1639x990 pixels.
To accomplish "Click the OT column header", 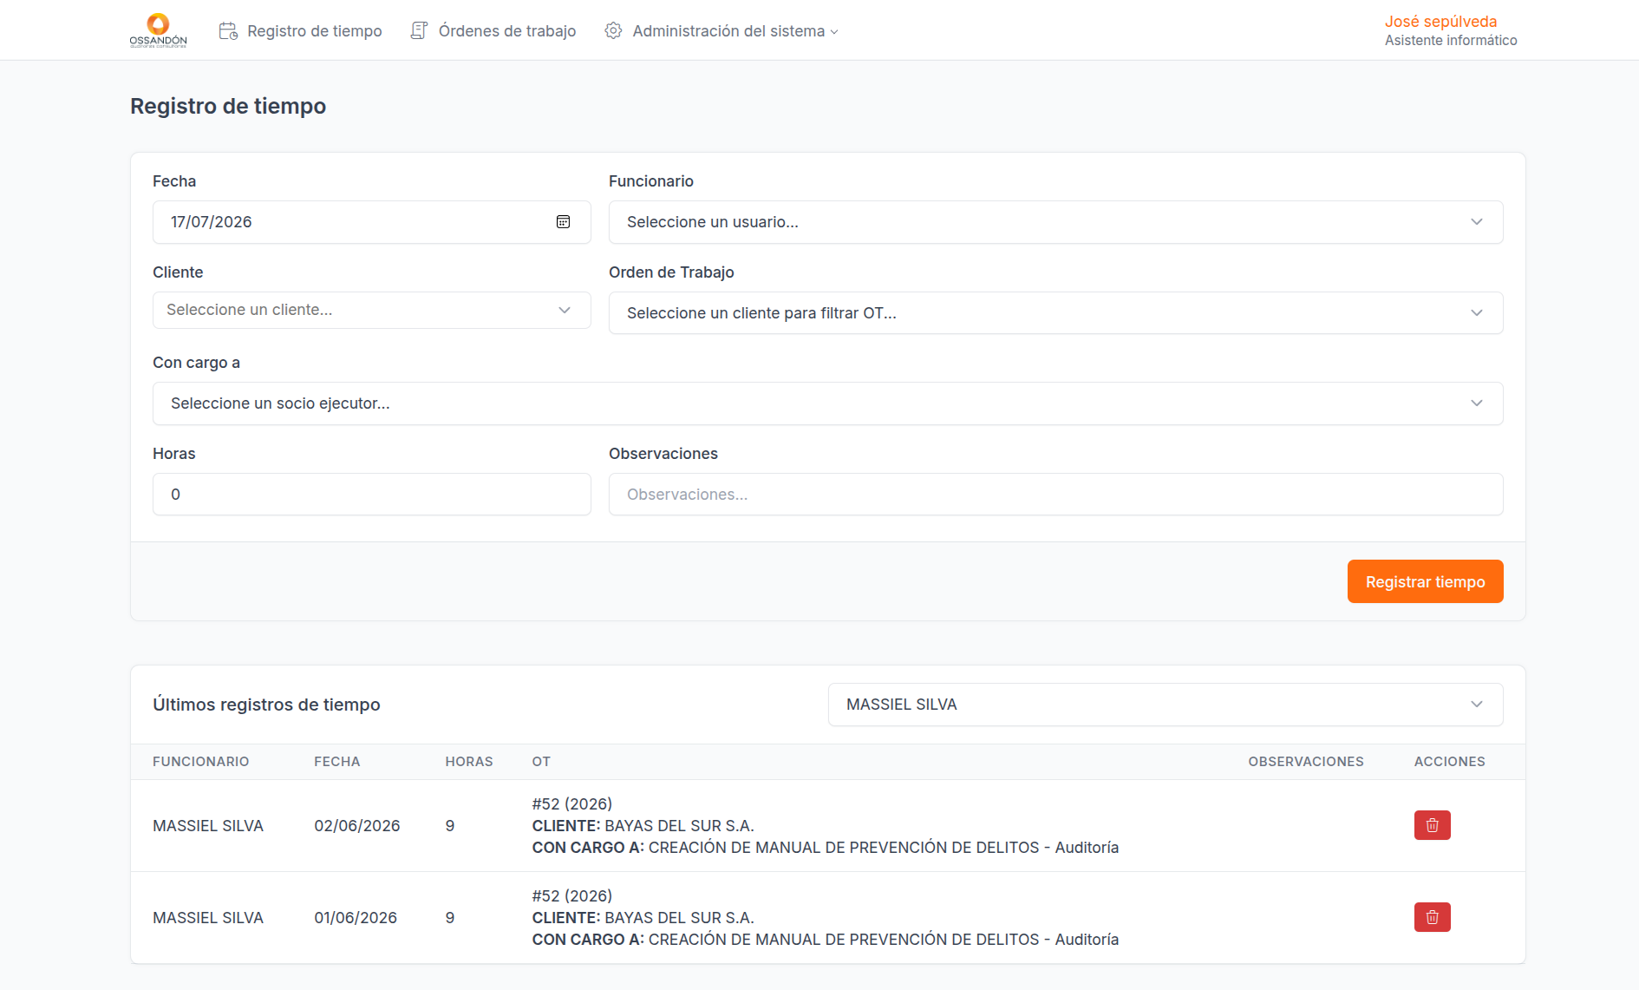I will [541, 762].
